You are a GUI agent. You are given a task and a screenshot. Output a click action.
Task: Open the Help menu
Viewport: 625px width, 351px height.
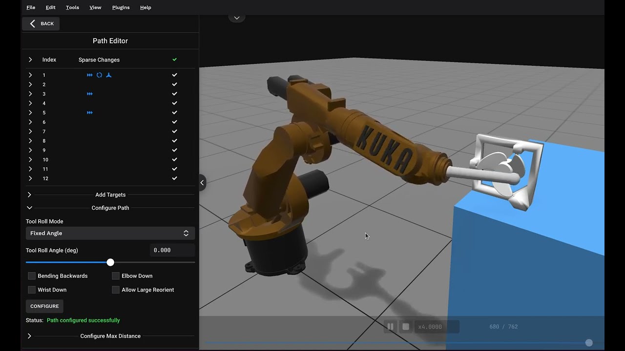[x=146, y=7]
